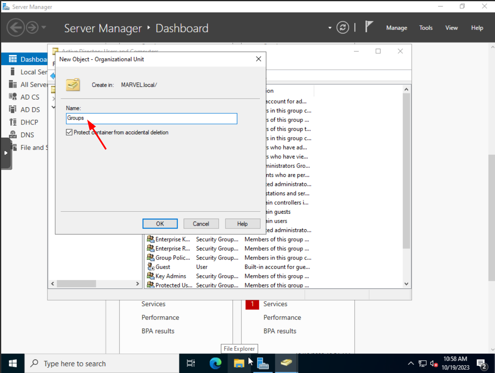Show hidden system tray icons
The height and width of the screenshot is (373, 495).
pyautogui.click(x=411, y=363)
